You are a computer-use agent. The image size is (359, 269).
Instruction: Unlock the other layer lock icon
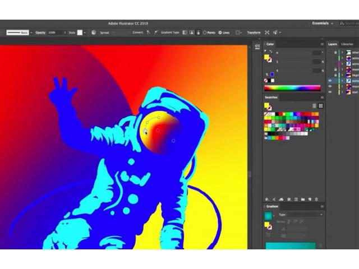335,52
